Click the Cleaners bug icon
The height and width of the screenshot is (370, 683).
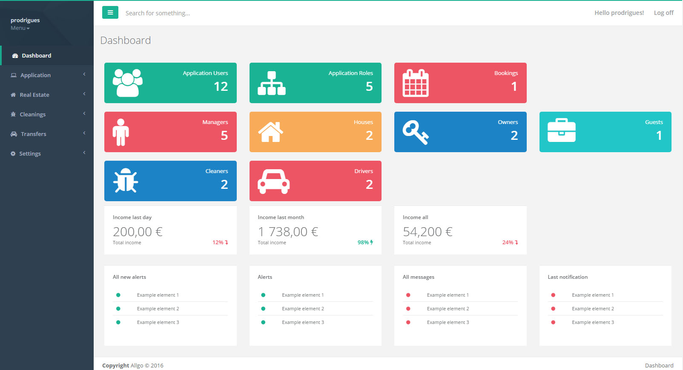click(126, 181)
